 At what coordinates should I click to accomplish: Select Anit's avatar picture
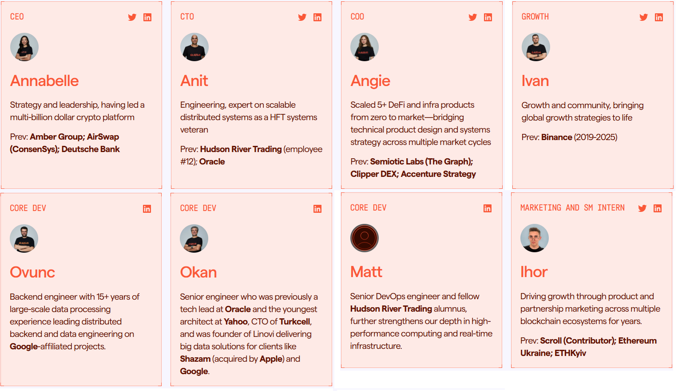point(194,47)
